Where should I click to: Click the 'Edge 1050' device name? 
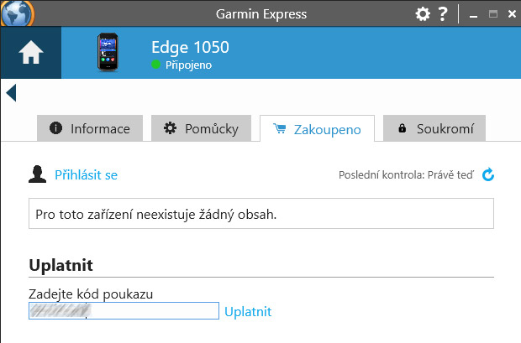190,47
